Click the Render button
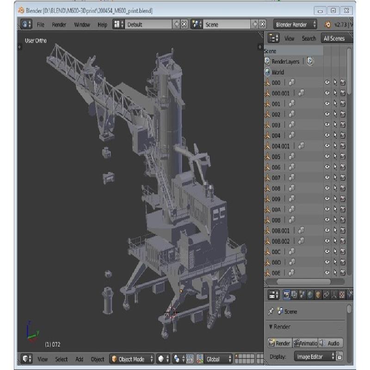The image size is (370, 370). click(x=279, y=343)
